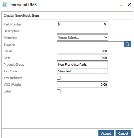Viewport: 134px width, 138px height.
Task: Close the Pinewood DMS window
Action: tap(130, 4)
